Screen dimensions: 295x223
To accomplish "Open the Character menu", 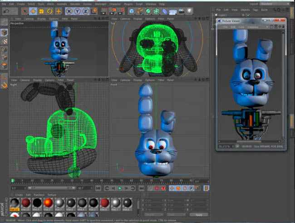I will (115, 4).
